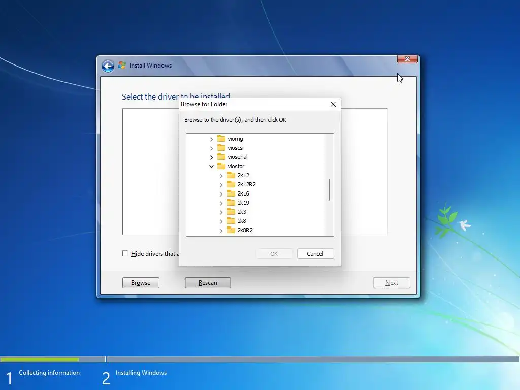This screenshot has width=520, height=390.
Task: Click the viostor folder icon
Action: point(221,166)
